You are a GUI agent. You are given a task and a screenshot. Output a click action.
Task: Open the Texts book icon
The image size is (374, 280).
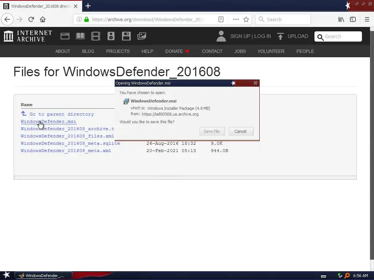[x=80, y=36]
